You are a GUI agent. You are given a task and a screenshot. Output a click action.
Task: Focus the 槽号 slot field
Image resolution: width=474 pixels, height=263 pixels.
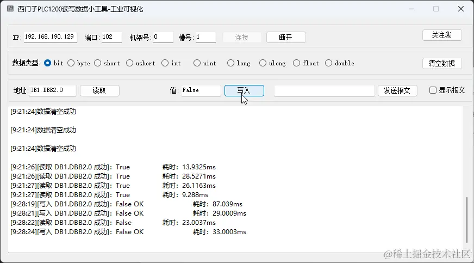point(205,37)
